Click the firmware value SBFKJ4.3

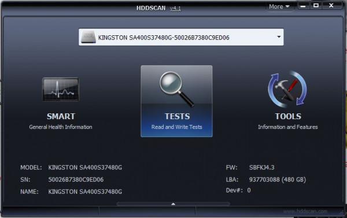coord(262,168)
